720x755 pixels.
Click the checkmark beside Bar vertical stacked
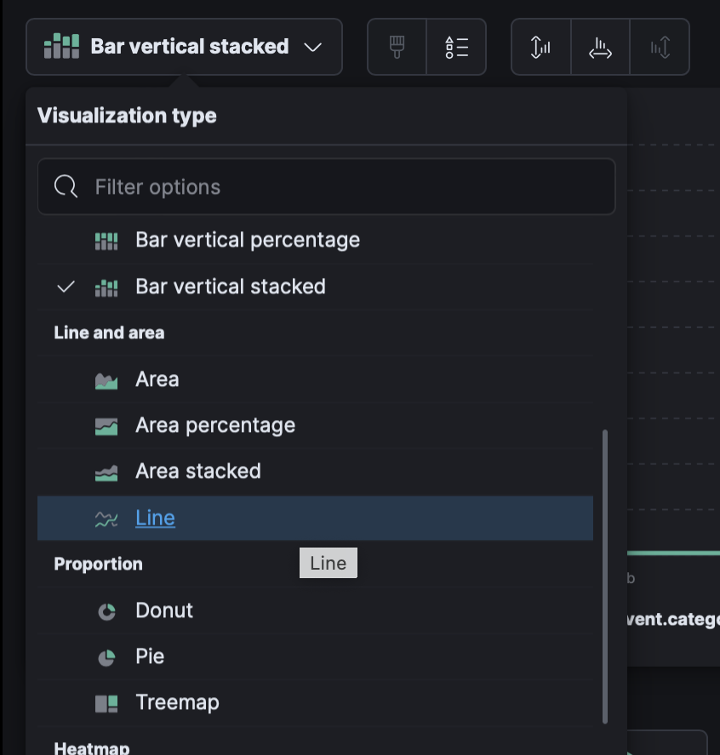(x=66, y=287)
